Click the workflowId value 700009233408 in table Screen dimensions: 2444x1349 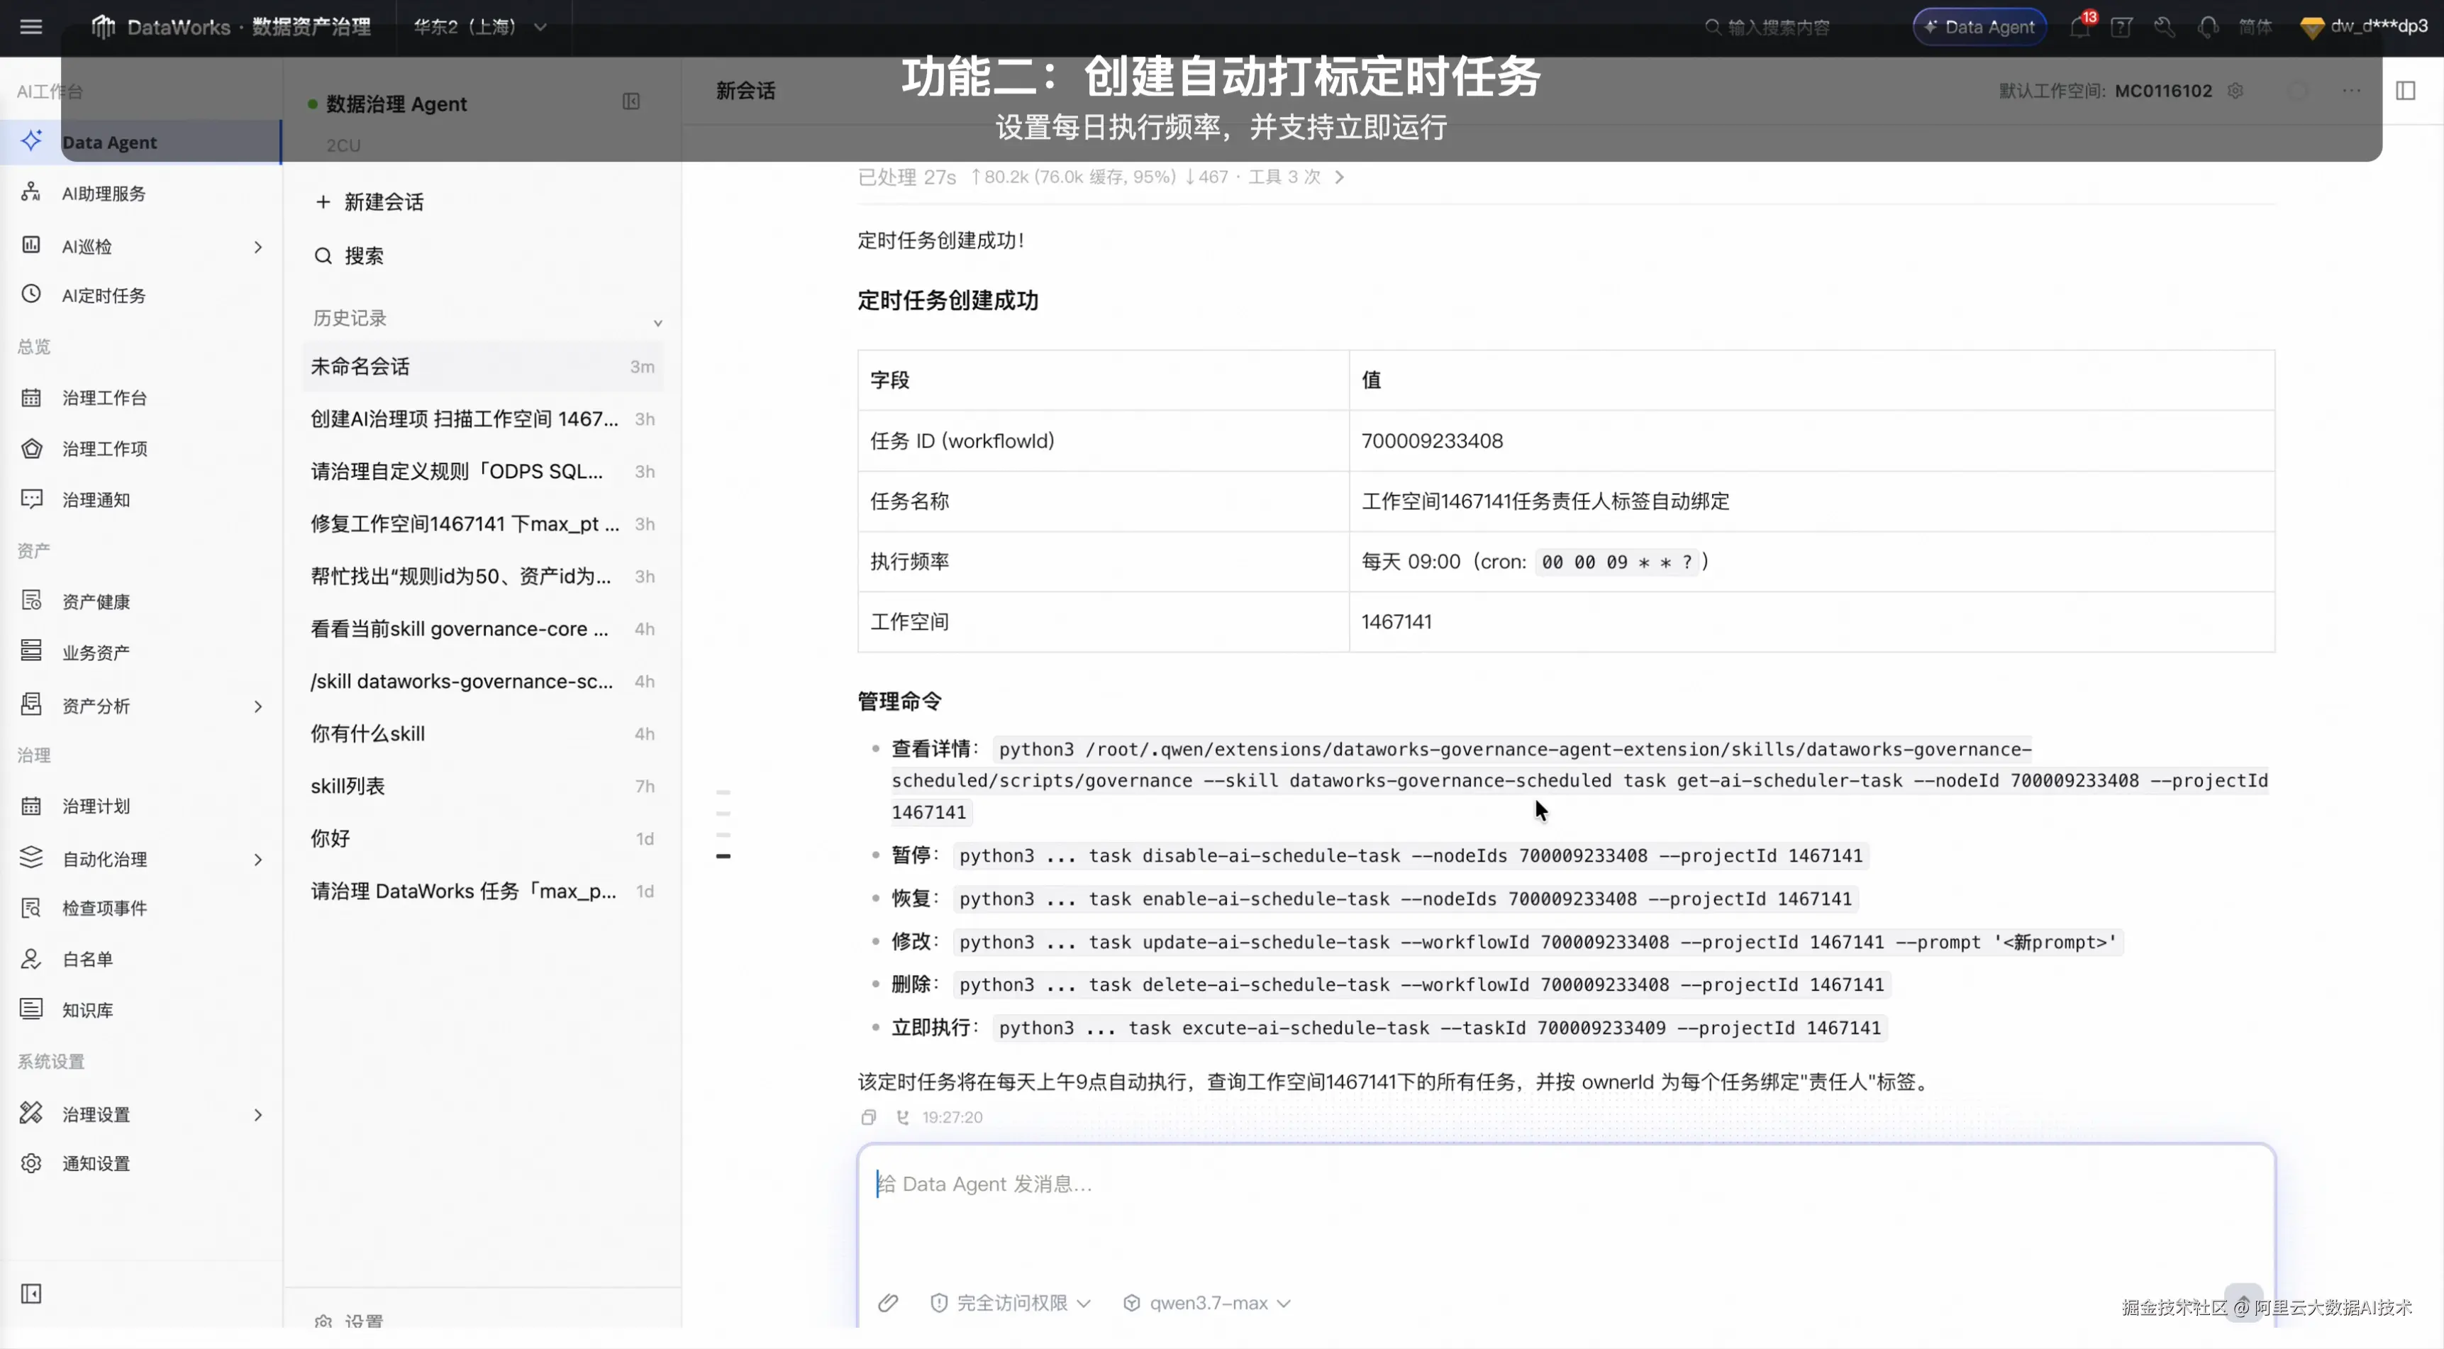[x=1432, y=441]
